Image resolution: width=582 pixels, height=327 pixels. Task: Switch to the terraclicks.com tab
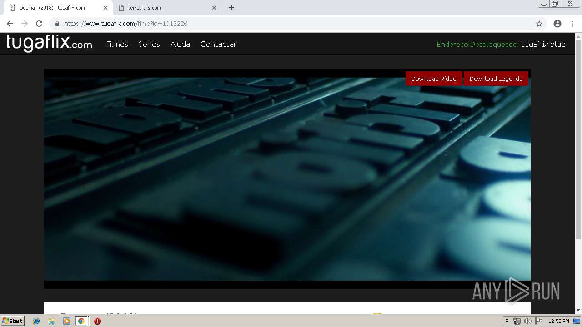pos(166,8)
